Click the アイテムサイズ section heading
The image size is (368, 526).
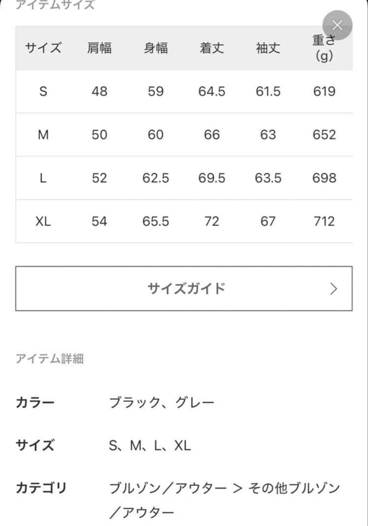point(55,5)
